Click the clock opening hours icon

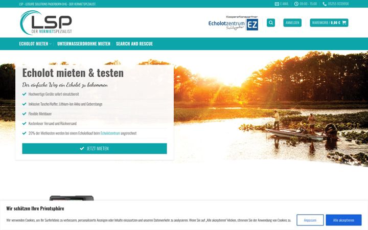(x=296, y=4)
